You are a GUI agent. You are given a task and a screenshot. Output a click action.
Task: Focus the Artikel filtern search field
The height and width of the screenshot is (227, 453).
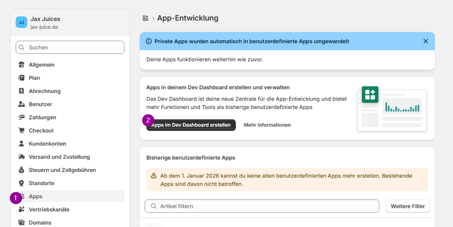click(262, 206)
